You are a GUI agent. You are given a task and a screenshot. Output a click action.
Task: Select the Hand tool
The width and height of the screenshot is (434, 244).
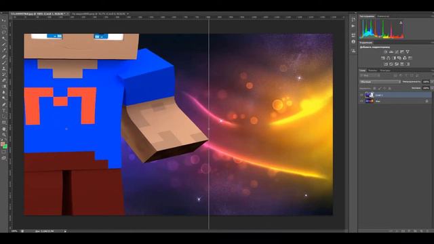point(4,129)
